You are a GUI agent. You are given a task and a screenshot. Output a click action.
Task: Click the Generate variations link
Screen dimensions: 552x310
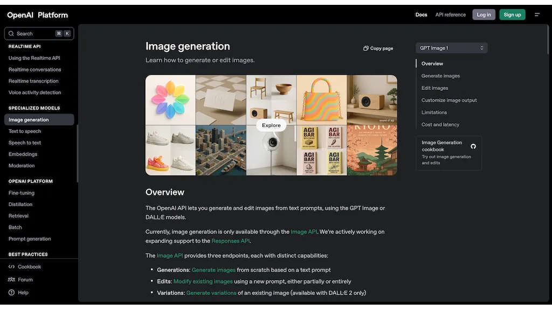coord(211,293)
